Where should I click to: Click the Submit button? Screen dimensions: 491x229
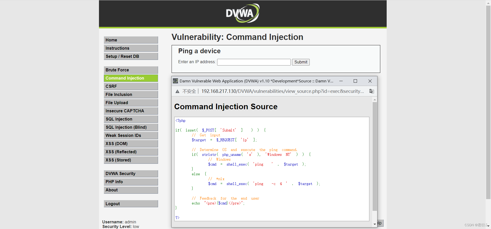point(301,62)
